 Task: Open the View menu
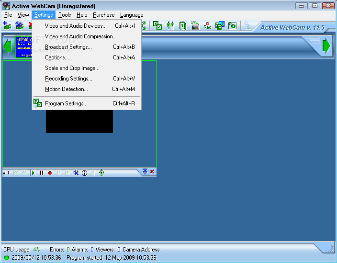23,15
